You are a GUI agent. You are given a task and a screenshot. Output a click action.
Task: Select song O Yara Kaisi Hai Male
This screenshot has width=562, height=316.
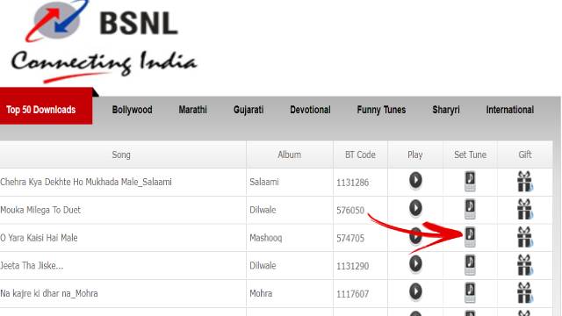[x=39, y=238]
